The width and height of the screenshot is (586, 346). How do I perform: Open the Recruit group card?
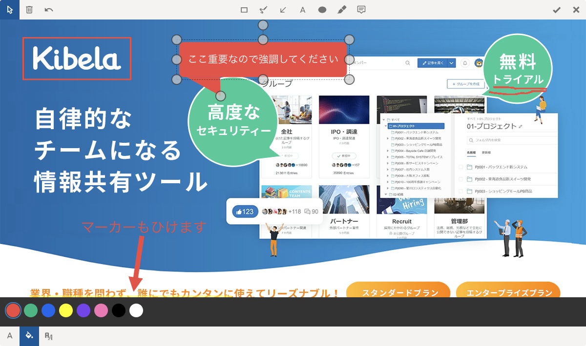[402, 212]
